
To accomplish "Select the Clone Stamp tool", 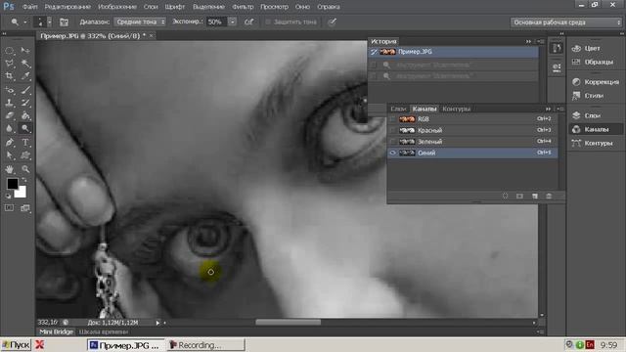I will [10, 103].
